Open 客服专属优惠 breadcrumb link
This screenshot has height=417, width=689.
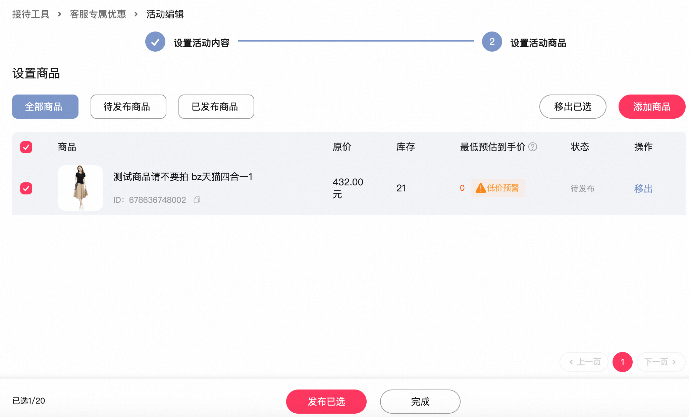pyautogui.click(x=98, y=14)
